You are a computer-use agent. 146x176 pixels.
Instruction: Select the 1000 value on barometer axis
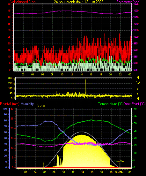point(136,37)
